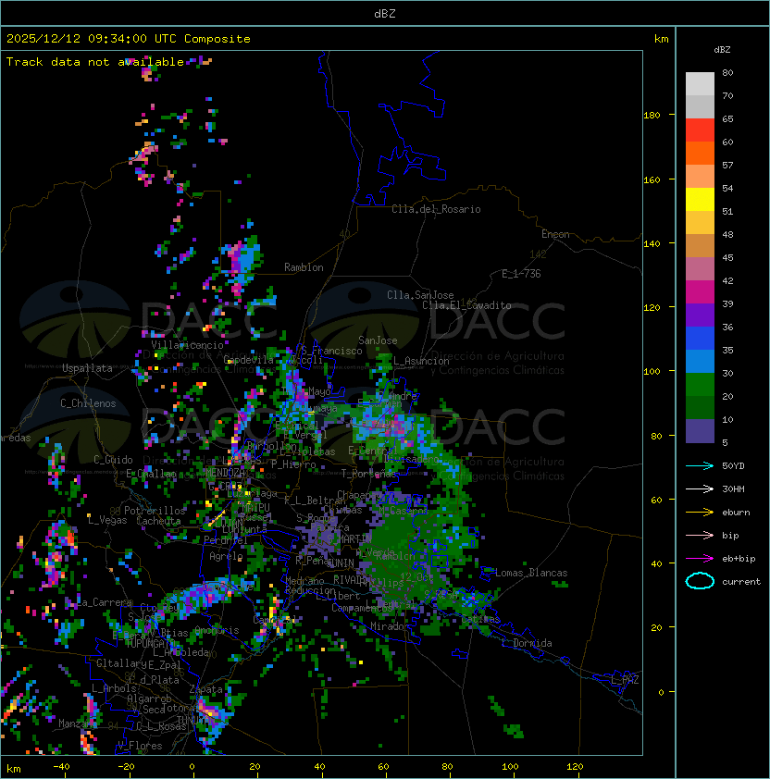Click the V_Flores place label

coord(140,746)
